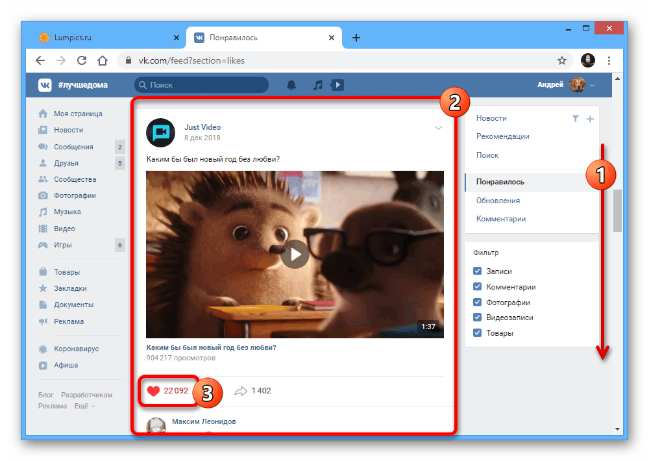Image resolution: width=649 pixels, height=461 pixels.
Task: Open Афиша in the left sidebar
Action: point(66,365)
